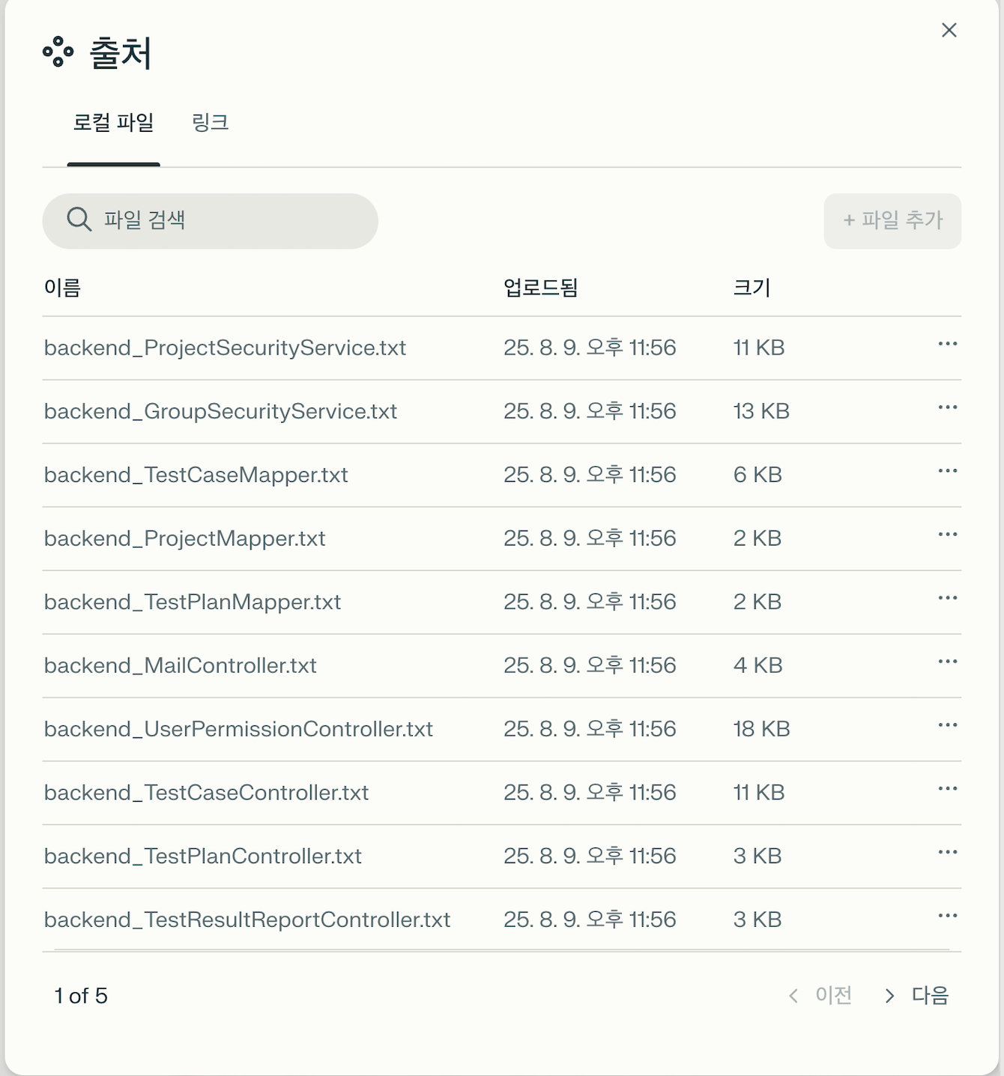Open options menu for backend_TestPlanMapper.txt
The width and height of the screenshot is (1004, 1076).
(x=948, y=598)
